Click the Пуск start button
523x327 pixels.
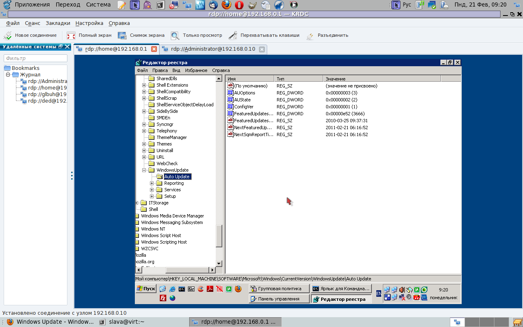(146, 289)
